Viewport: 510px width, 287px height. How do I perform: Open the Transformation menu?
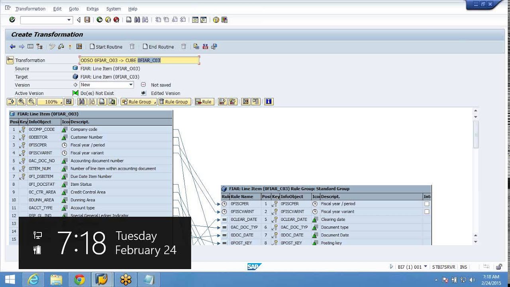point(30,9)
